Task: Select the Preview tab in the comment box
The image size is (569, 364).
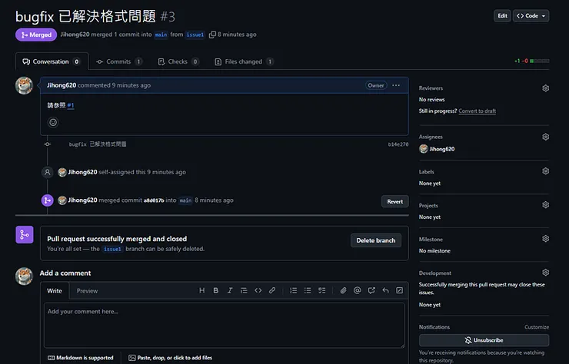Action: pyautogui.click(x=87, y=291)
